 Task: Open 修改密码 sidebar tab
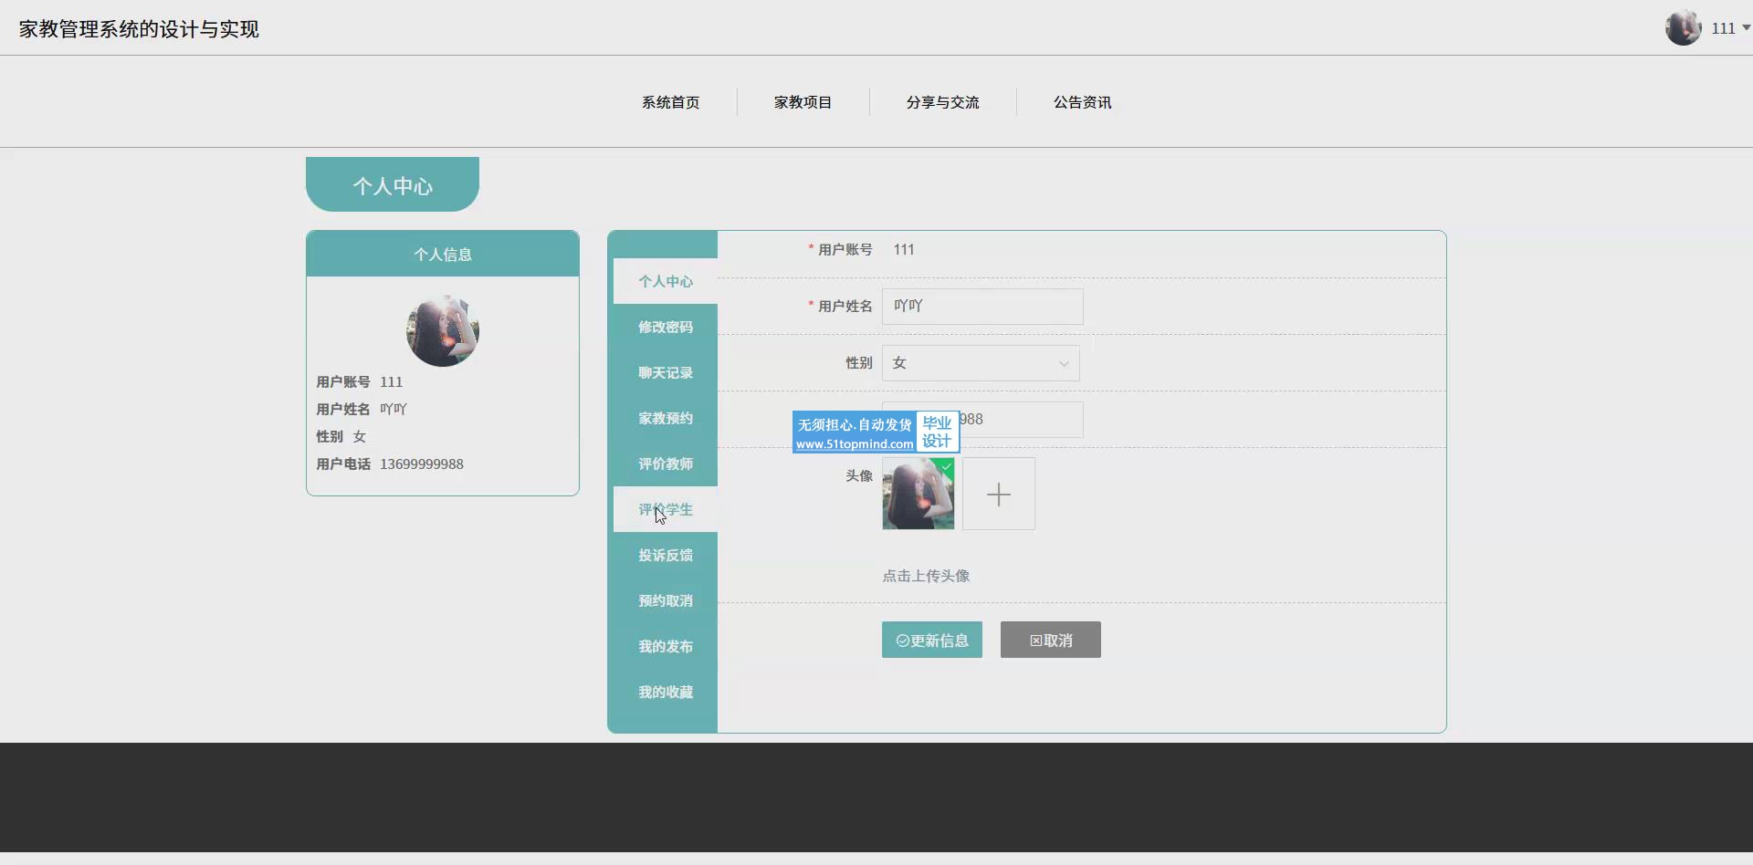(x=666, y=327)
